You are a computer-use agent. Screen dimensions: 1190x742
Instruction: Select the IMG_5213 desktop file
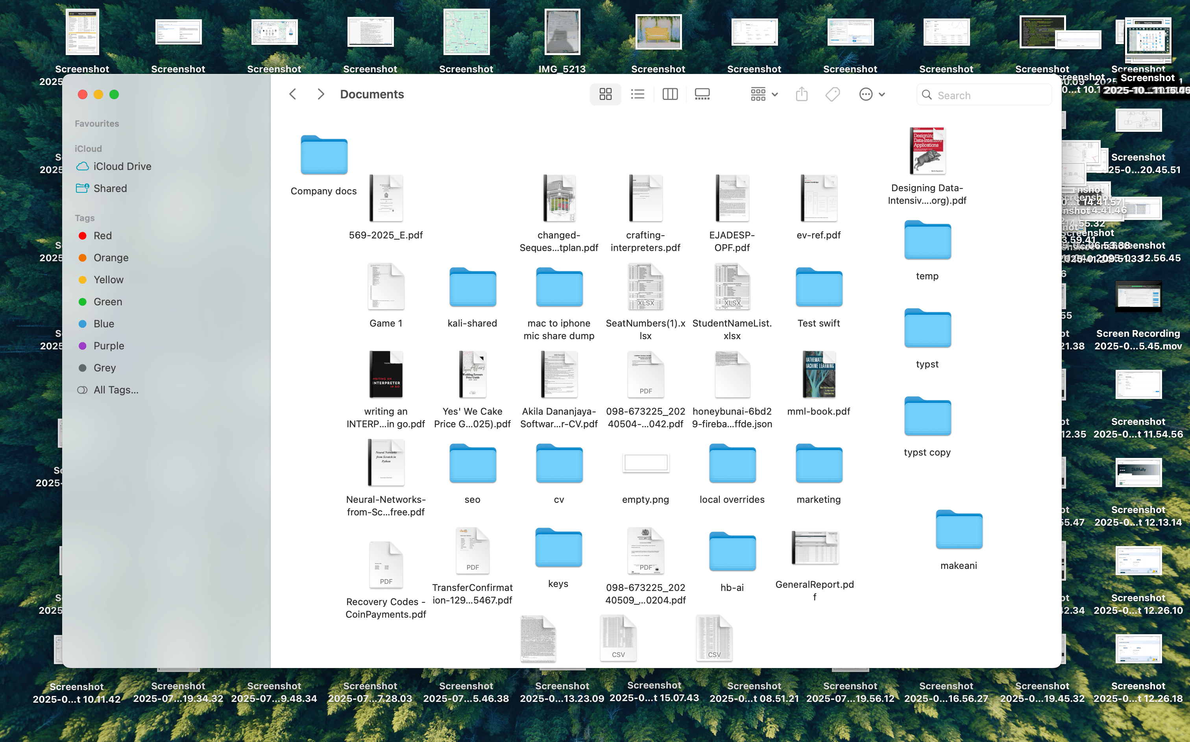[x=562, y=32]
